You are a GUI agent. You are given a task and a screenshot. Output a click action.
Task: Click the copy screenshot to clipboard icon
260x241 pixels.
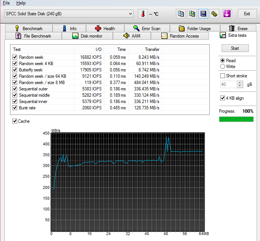192,14
